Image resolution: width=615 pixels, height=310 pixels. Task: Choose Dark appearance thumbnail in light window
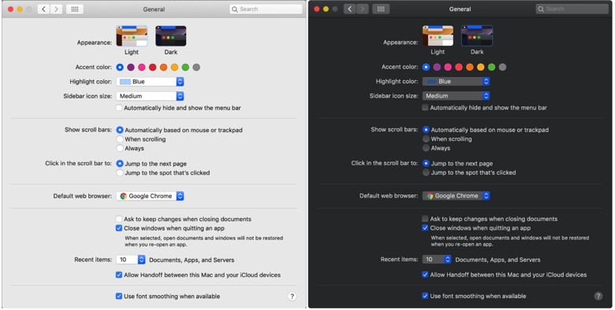pyautogui.click(x=170, y=36)
